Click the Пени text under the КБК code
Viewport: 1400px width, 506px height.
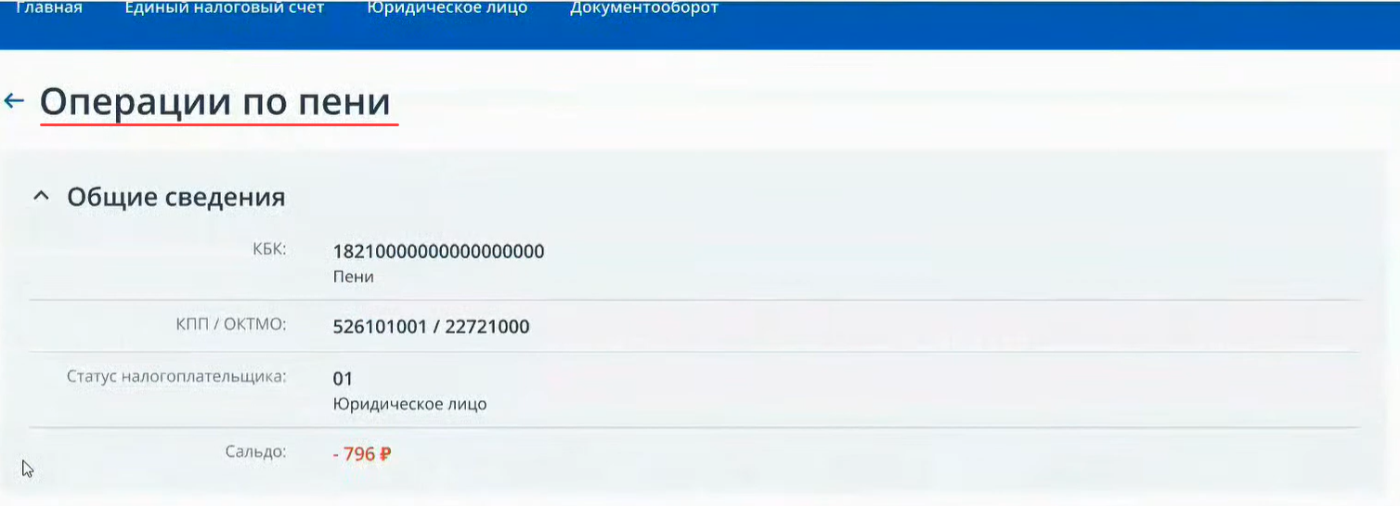pyautogui.click(x=353, y=277)
